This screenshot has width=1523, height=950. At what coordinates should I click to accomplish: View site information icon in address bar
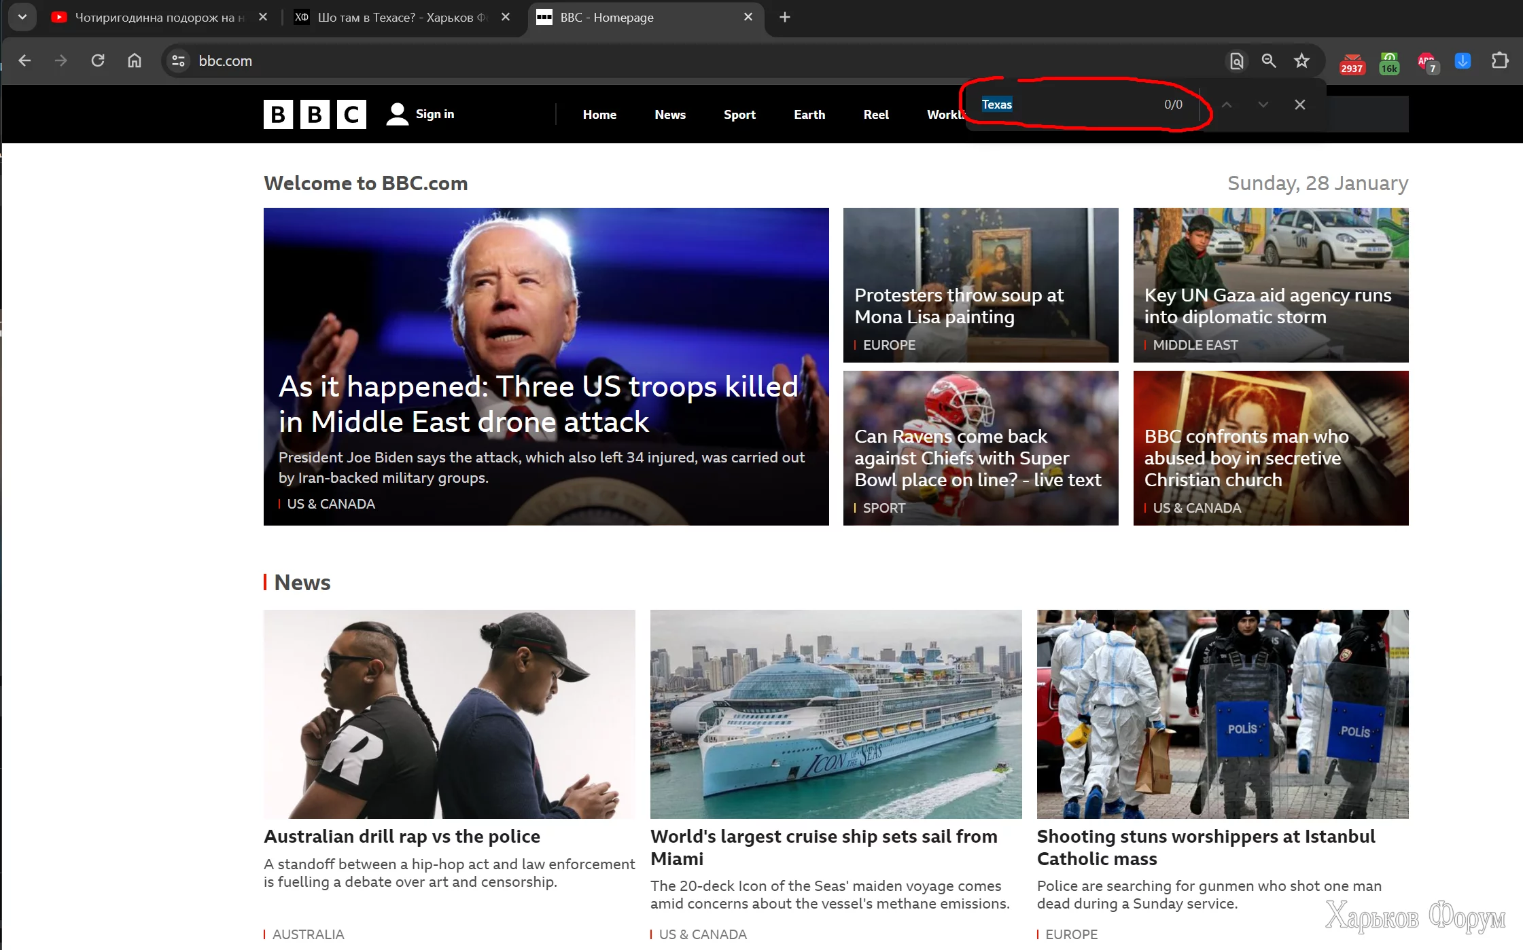coord(178,60)
